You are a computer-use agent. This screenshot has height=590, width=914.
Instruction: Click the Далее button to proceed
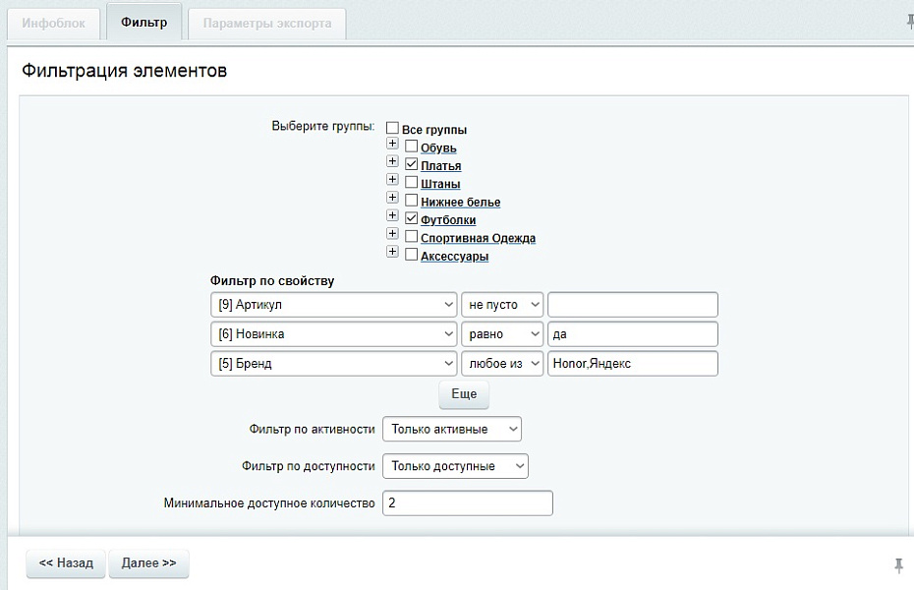coord(148,562)
